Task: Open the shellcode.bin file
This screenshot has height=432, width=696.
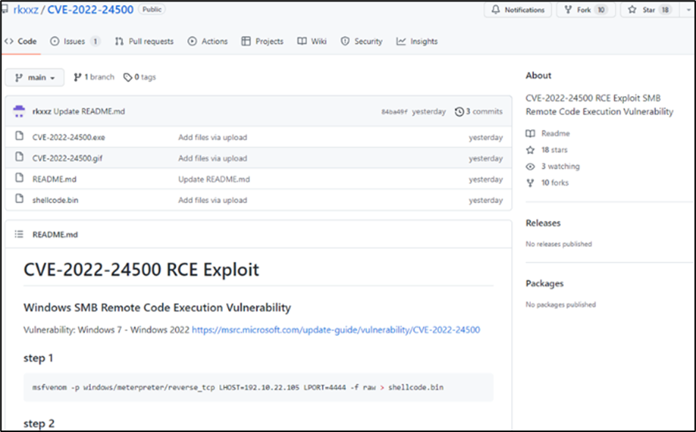Action: point(55,200)
